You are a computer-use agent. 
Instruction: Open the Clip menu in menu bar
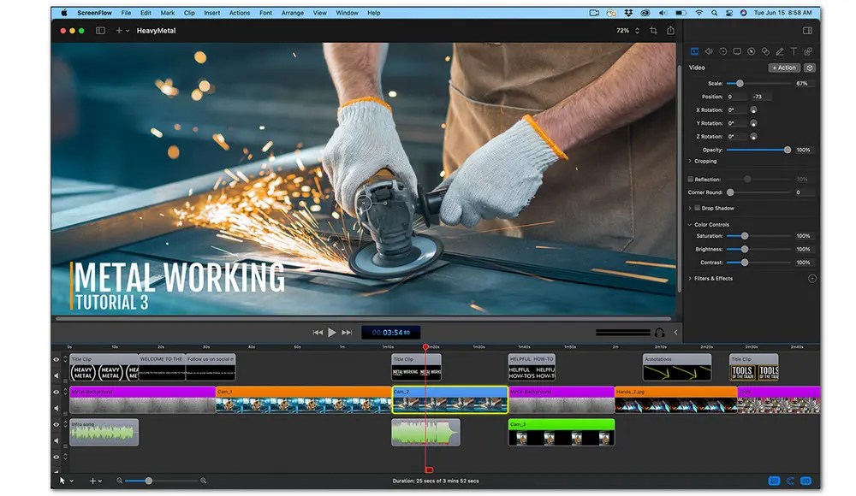coord(188,12)
